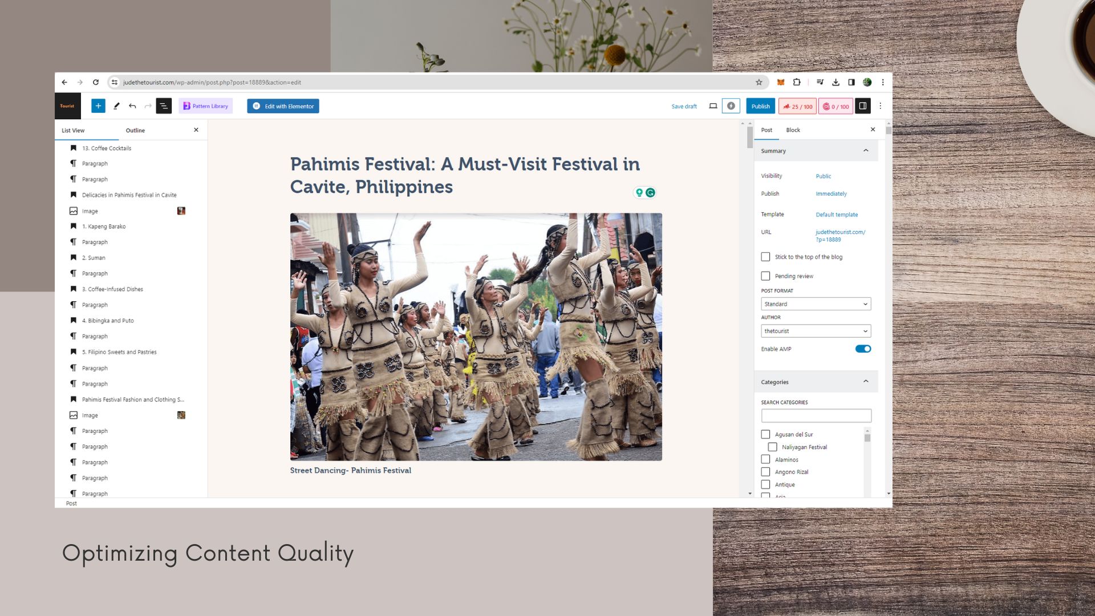Click the laptop Preview icon

pos(713,106)
